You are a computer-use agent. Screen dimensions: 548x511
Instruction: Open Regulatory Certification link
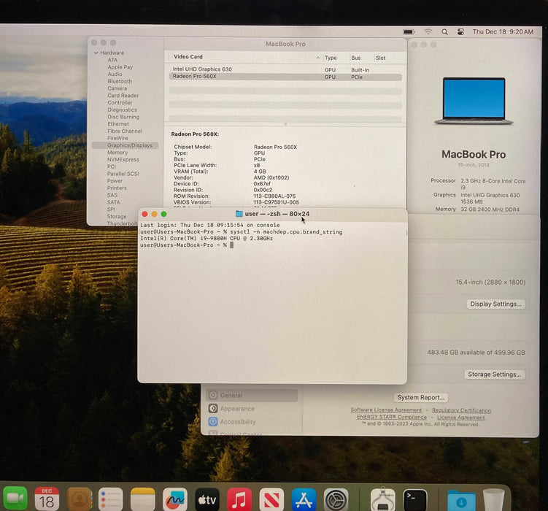[461, 410]
